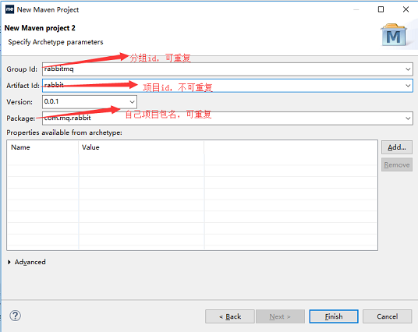Click the MyEclipse window title icon

(x=9, y=9)
